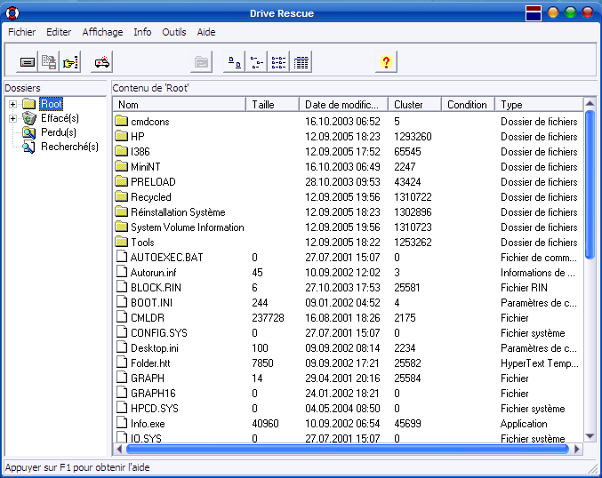Click the Recherché(s) search icon
The width and height of the screenshot is (602, 478).
tap(29, 147)
